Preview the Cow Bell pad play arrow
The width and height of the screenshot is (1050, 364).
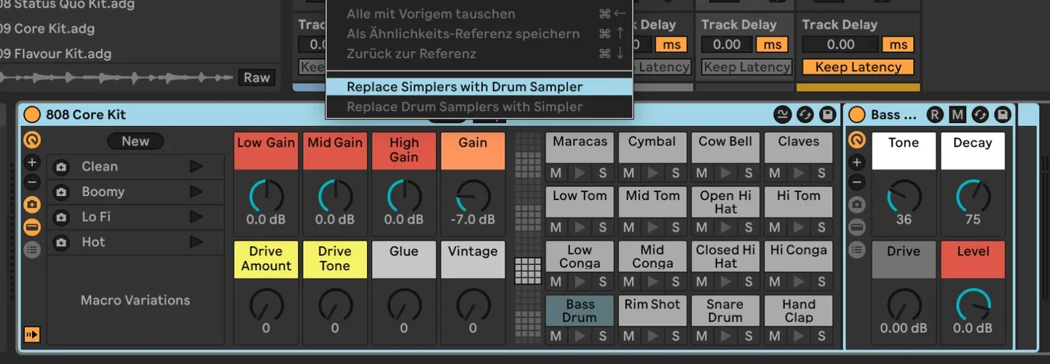tap(725, 173)
